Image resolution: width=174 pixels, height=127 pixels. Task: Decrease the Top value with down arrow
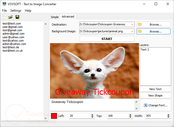130,117
